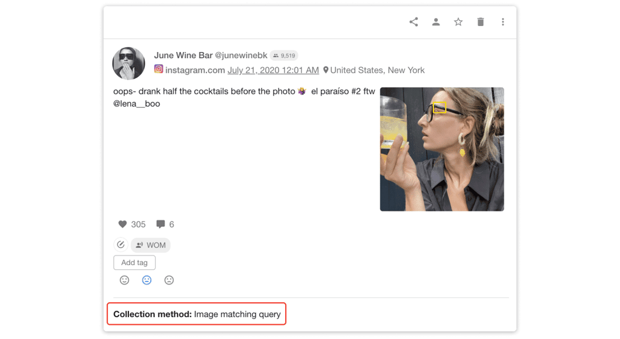The image size is (620, 339).
Task: Click the 9,519 followers badge
Action: coord(285,55)
